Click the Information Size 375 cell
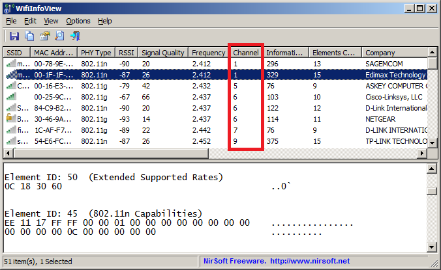 [x=273, y=141]
